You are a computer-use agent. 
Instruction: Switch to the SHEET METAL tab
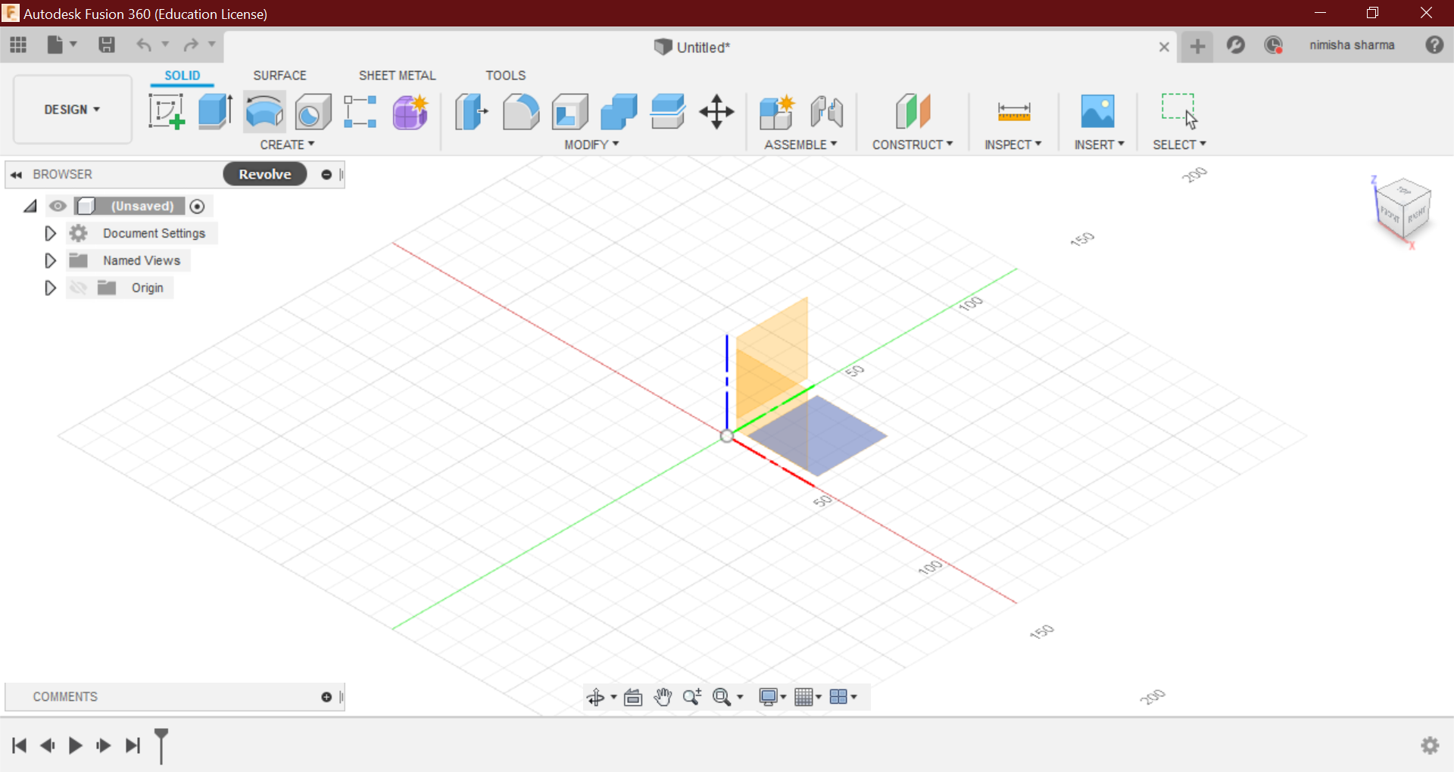pos(397,76)
